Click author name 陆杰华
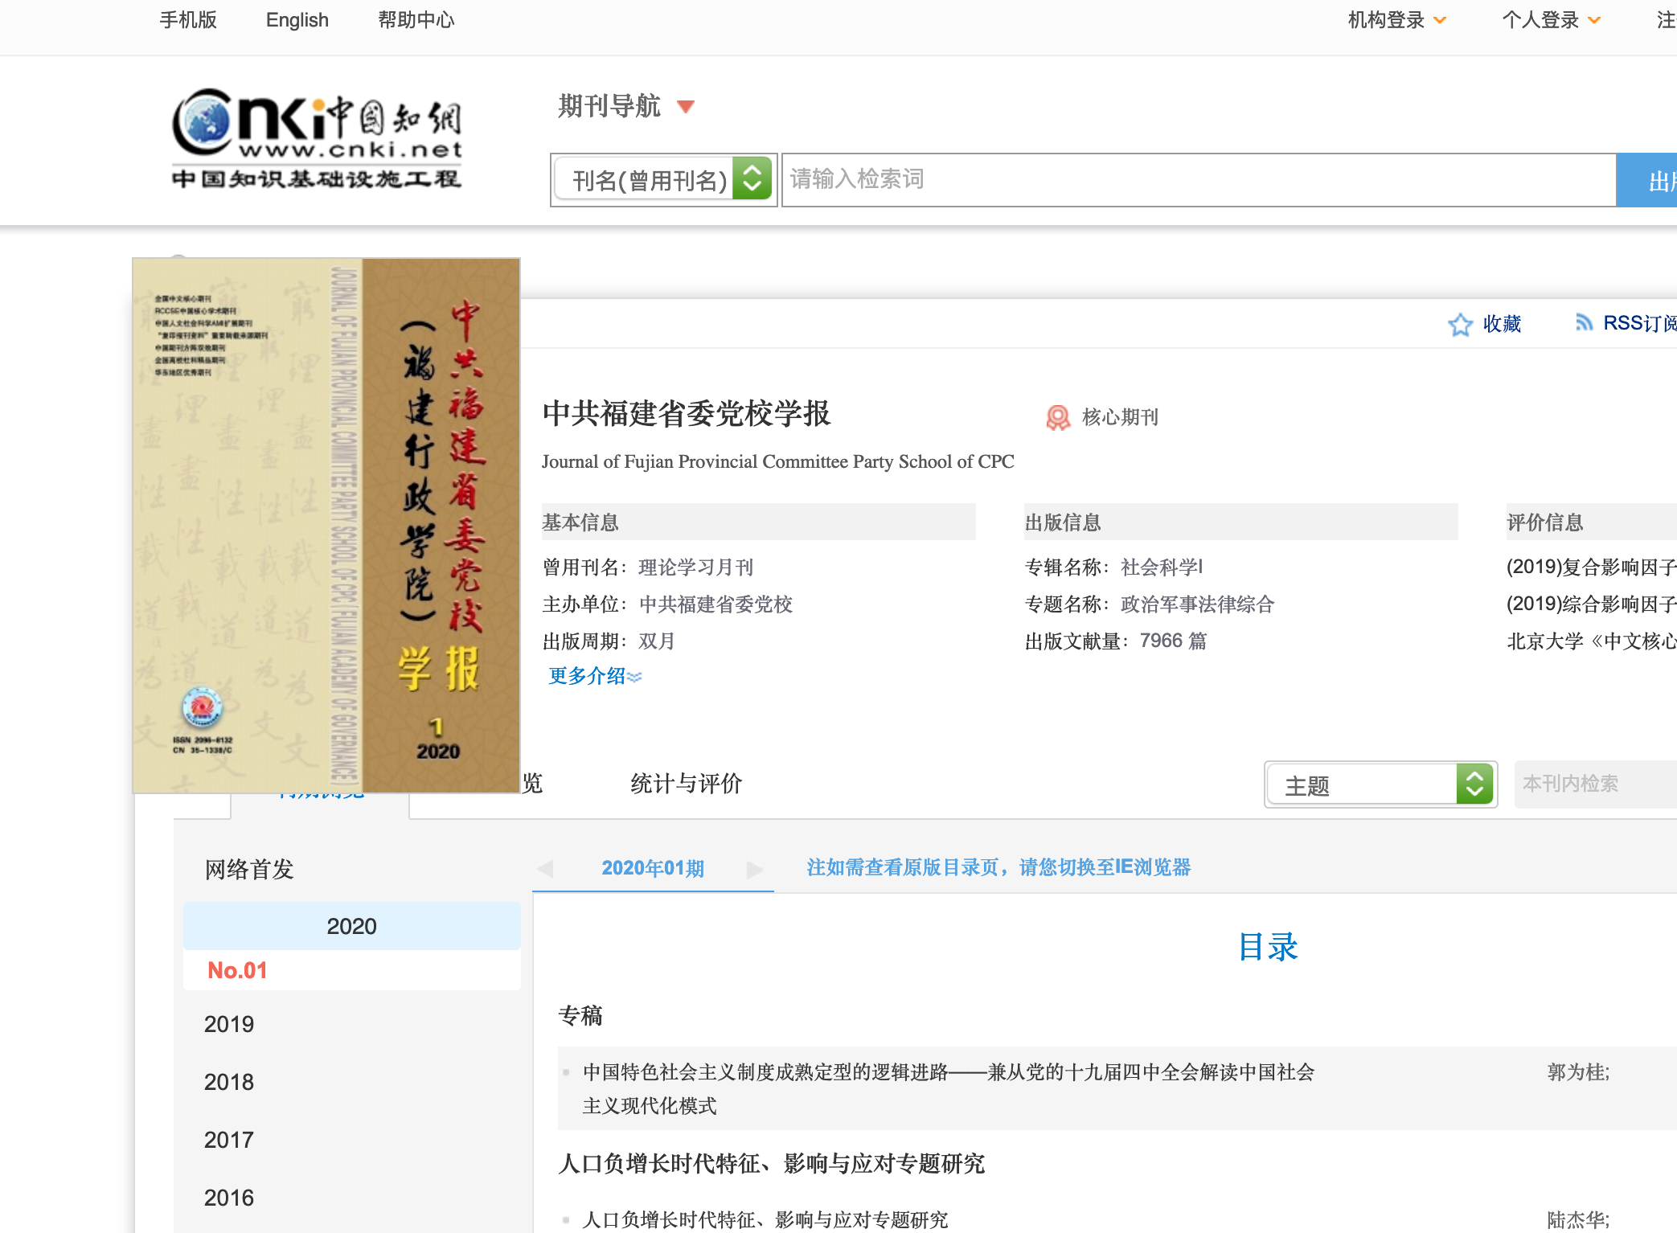The width and height of the screenshot is (1677, 1233). pyautogui.click(x=1578, y=1220)
